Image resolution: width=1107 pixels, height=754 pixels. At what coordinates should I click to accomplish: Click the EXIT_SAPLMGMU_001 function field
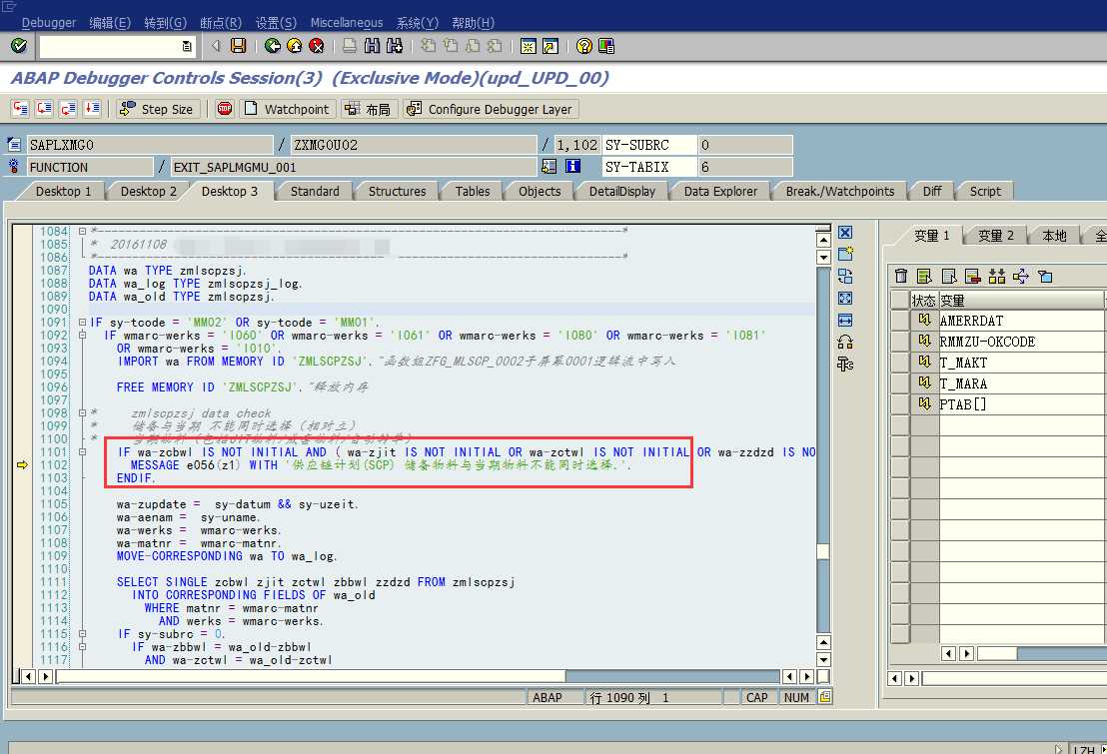pos(353,168)
